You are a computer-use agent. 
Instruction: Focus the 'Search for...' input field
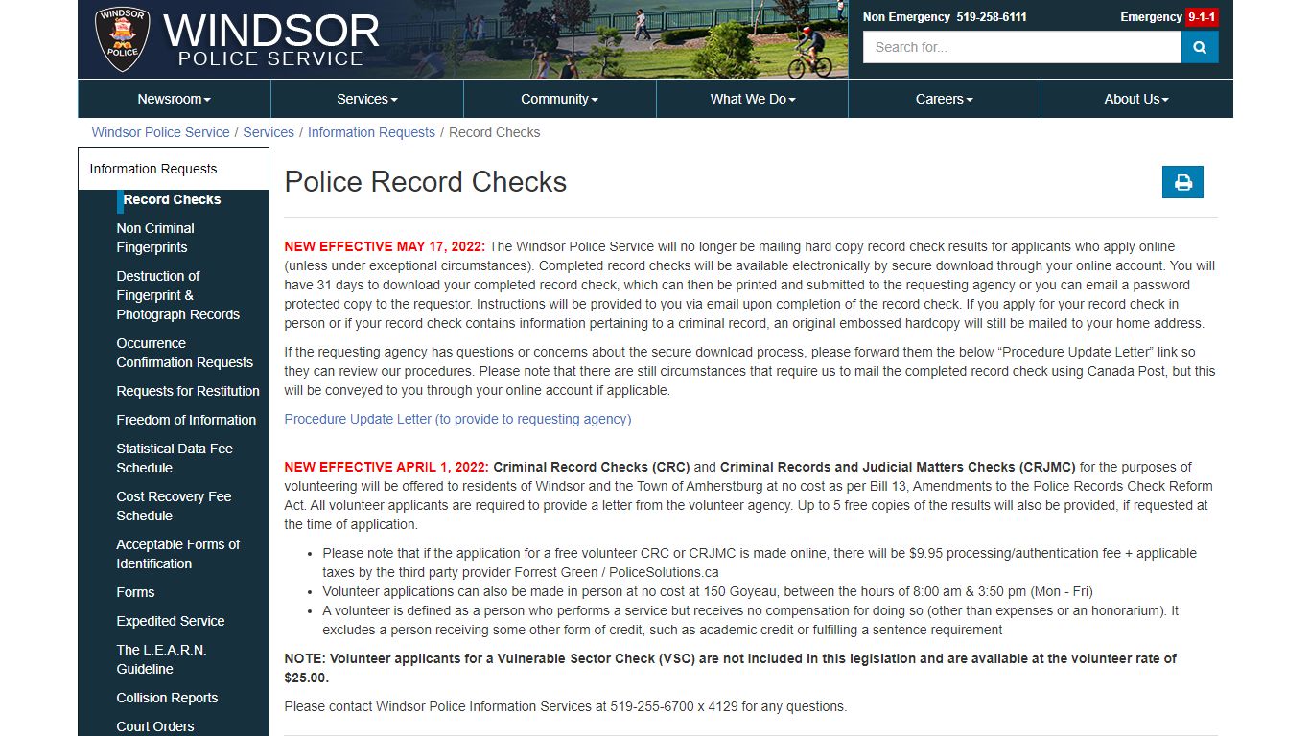pos(1022,47)
